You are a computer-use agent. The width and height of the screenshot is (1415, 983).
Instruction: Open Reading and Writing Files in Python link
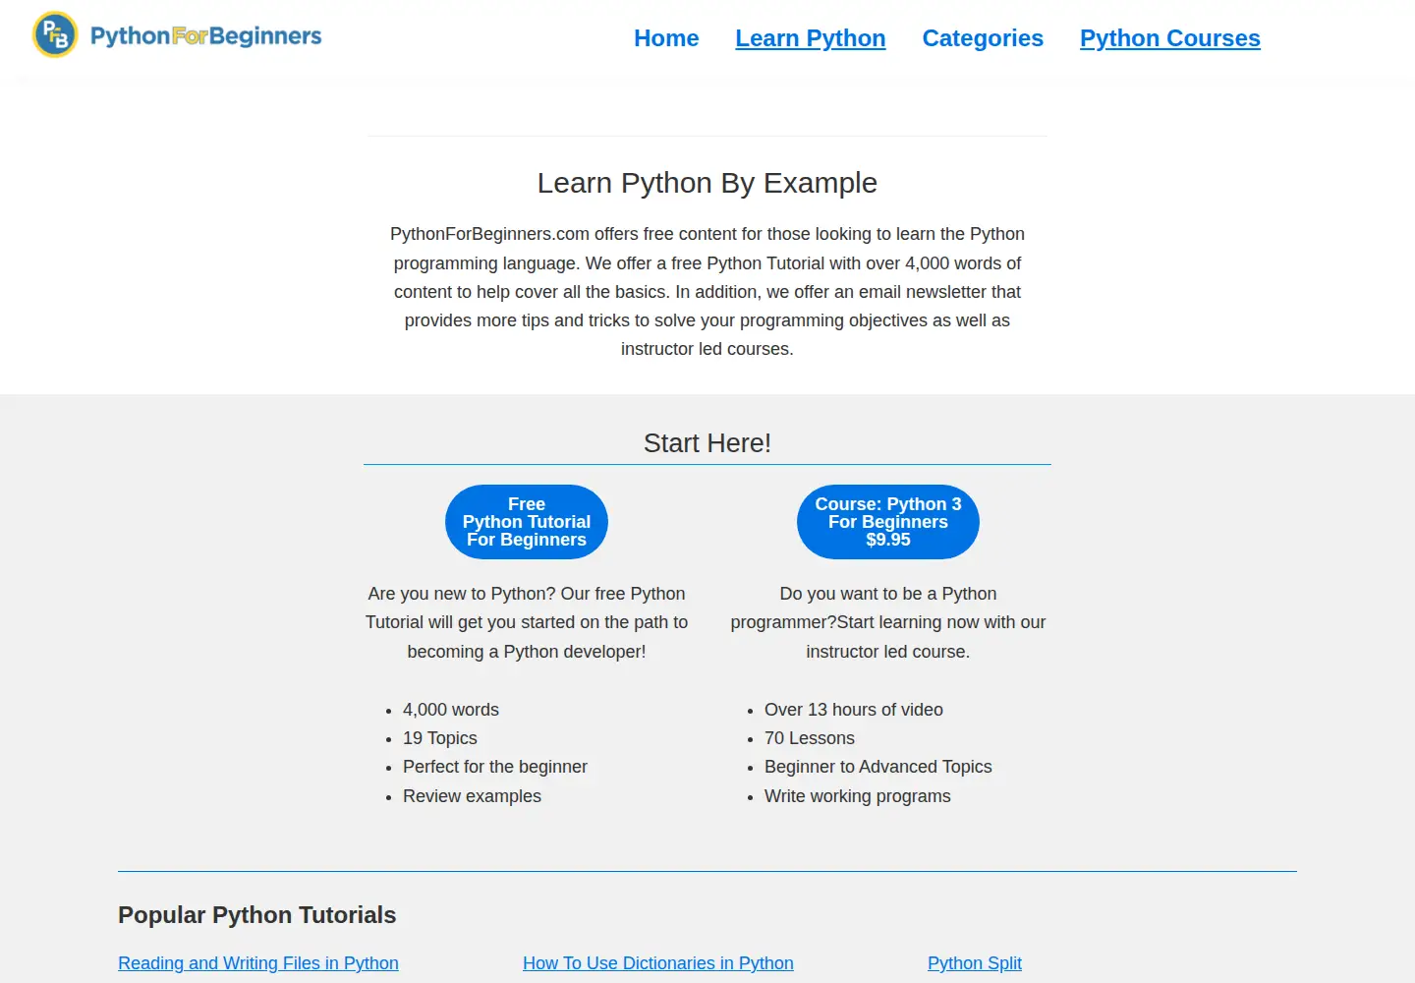(258, 963)
